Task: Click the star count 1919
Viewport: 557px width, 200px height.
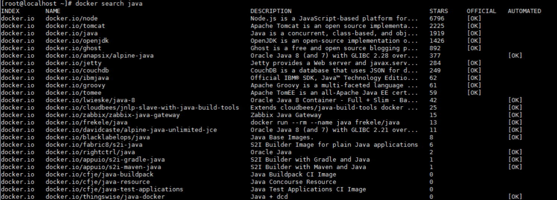Action: click(x=437, y=33)
